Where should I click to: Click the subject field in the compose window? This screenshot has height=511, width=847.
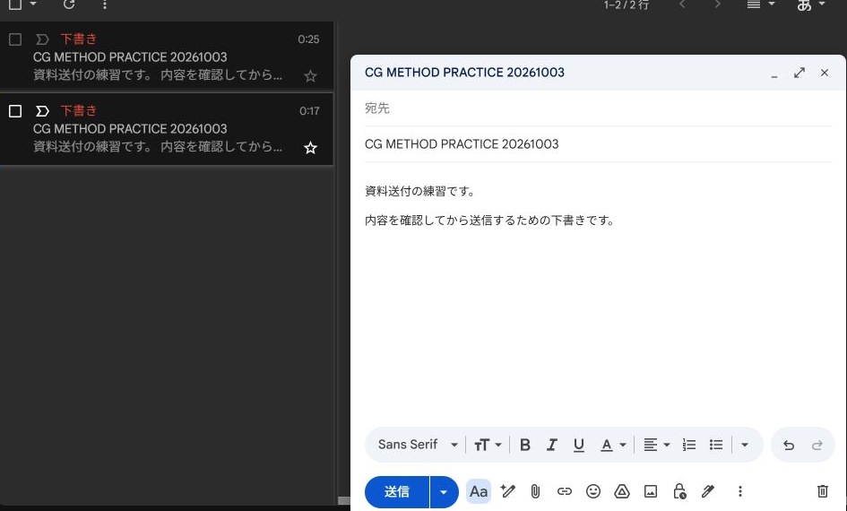[598, 144]
